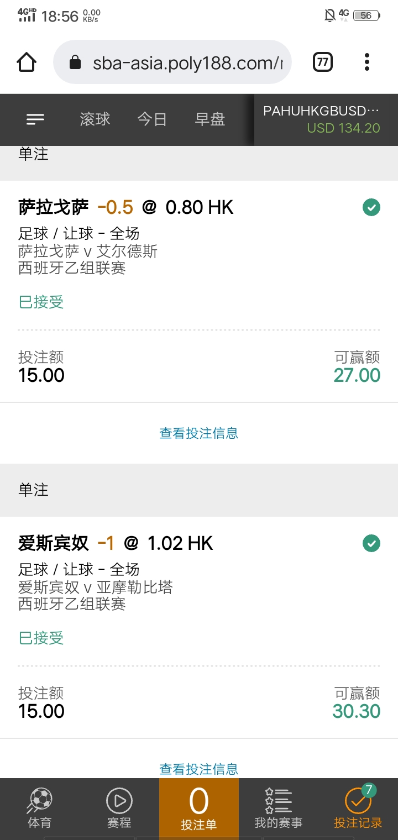Open 我的赛事 favorites list icon

point(278,809)
